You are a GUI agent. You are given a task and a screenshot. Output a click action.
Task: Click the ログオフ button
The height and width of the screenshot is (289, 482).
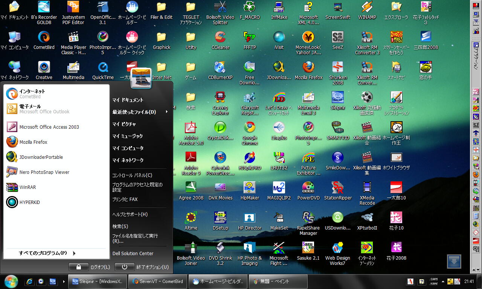pyautogui.click(x=90, y=267)
